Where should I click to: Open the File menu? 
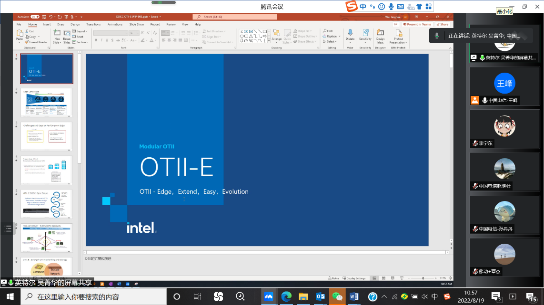pos(19,24)
